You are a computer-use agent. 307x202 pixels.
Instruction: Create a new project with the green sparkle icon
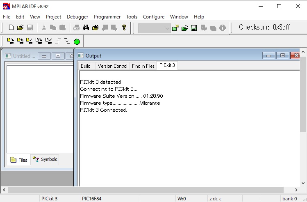click(175, 28)
